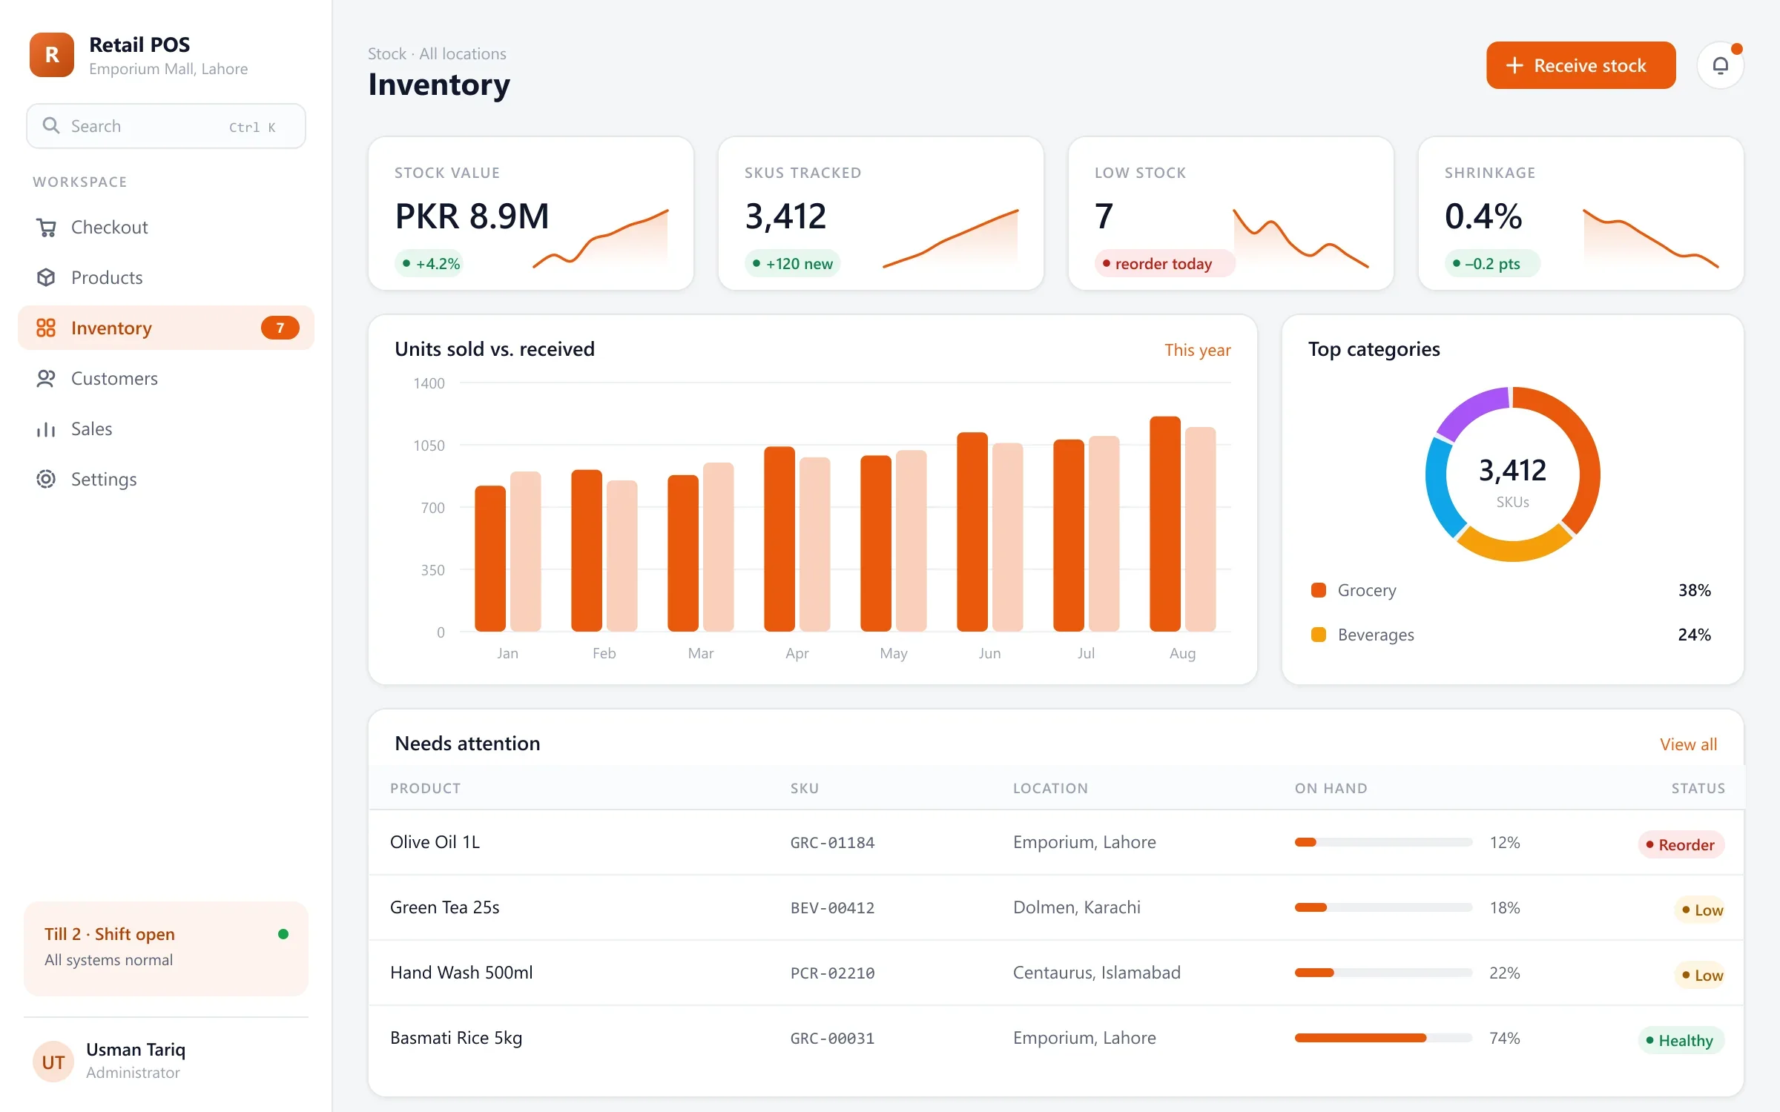Viewport: 1780px width, 1112px height.
Task: Click the +4.2% change badge
Action: 430,264
